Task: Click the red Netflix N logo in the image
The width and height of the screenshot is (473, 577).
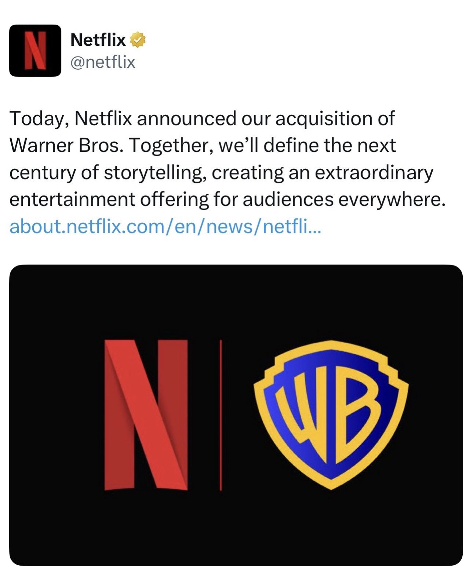Action: (x=146, y=415)
